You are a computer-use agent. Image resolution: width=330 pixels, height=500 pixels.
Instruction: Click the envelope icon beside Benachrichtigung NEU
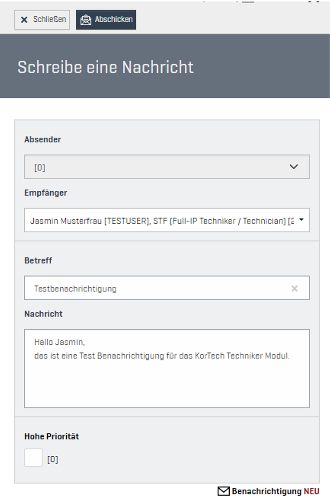point(223,491)
